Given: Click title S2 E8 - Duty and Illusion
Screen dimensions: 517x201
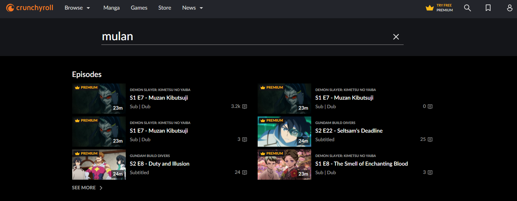Looking at the screenshot, I should pyautogui.click(x=160, y=164).
